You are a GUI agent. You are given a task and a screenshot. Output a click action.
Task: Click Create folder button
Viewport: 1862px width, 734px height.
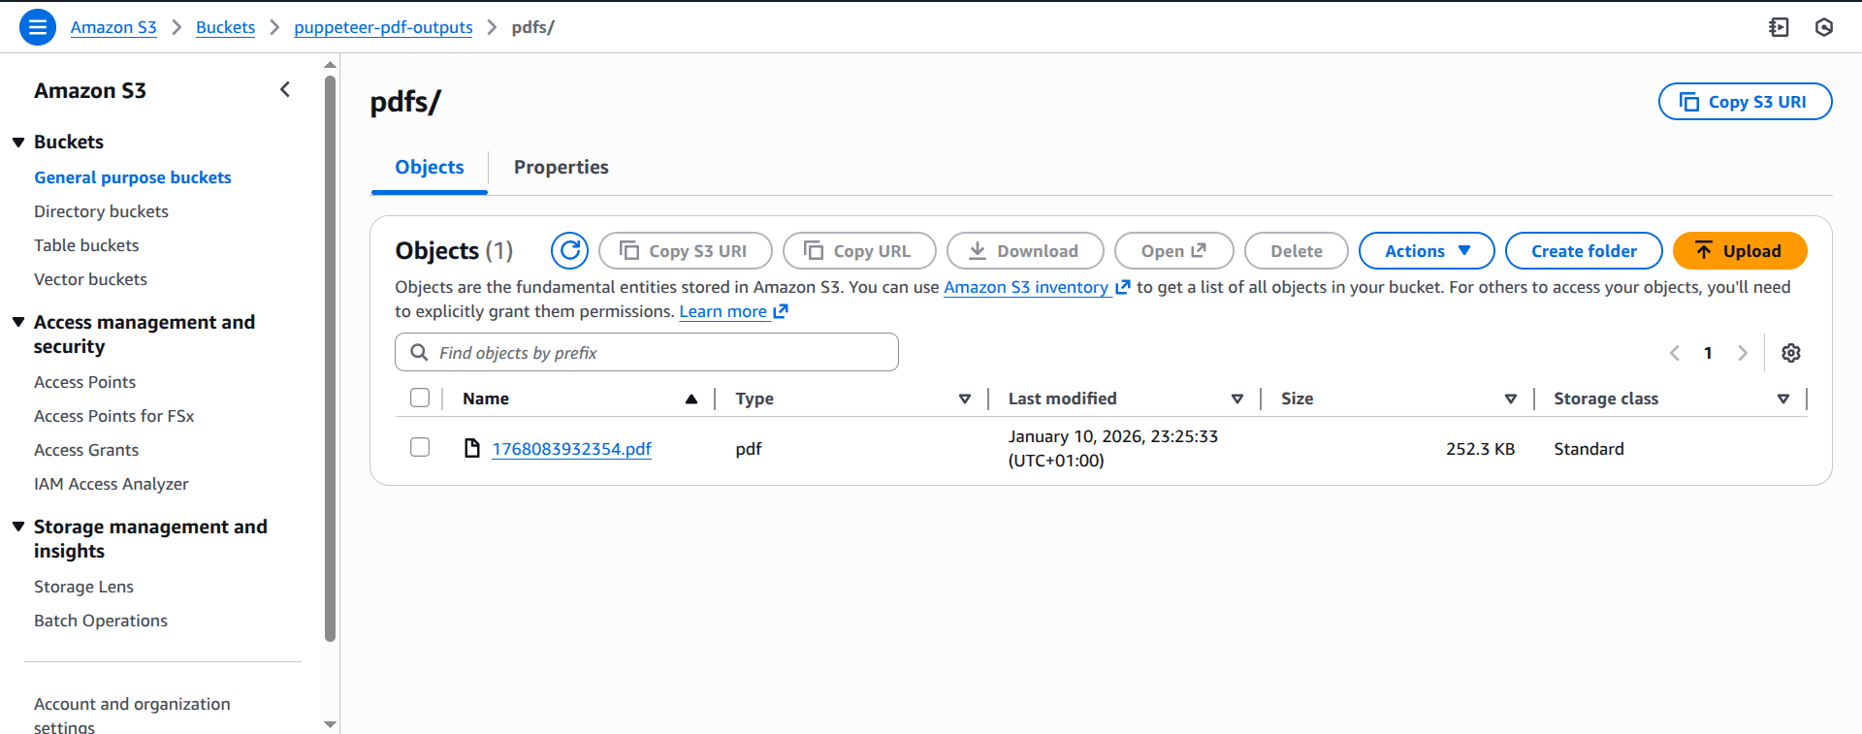(x=1584, y=251)
